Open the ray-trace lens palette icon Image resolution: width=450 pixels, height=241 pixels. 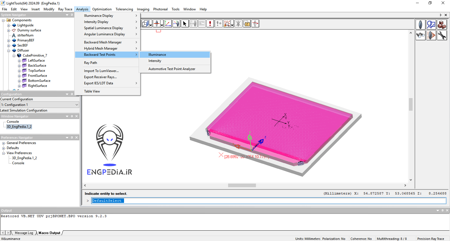coord(431,35)
